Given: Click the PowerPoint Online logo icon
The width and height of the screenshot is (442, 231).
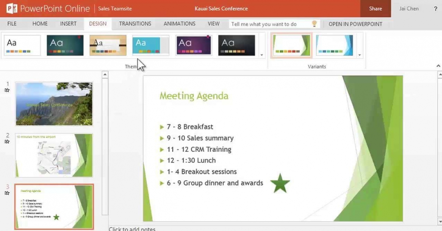Looking at the screenshot, I should (12, 9).
